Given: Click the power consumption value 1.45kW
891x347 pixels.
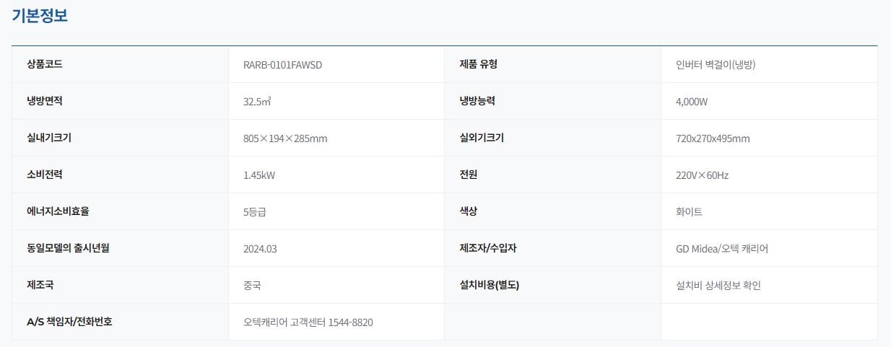Looking at the screenshot, I should coord(258,175).
